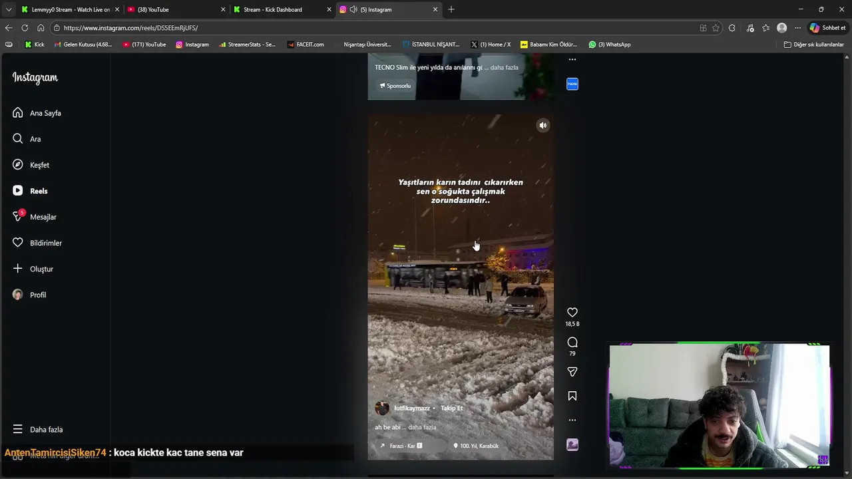
Task: Go back in the browser
Action: [x=9, y=28]
